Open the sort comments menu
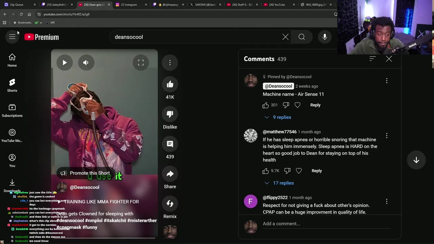 tap(372, 59)
